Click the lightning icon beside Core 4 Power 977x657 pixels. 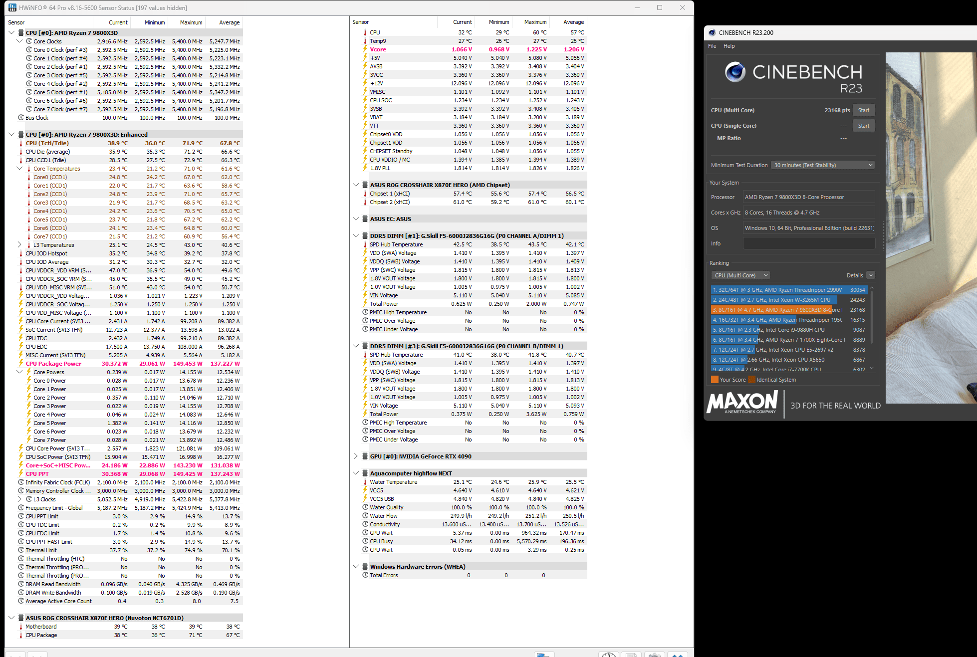coord(29,415)
